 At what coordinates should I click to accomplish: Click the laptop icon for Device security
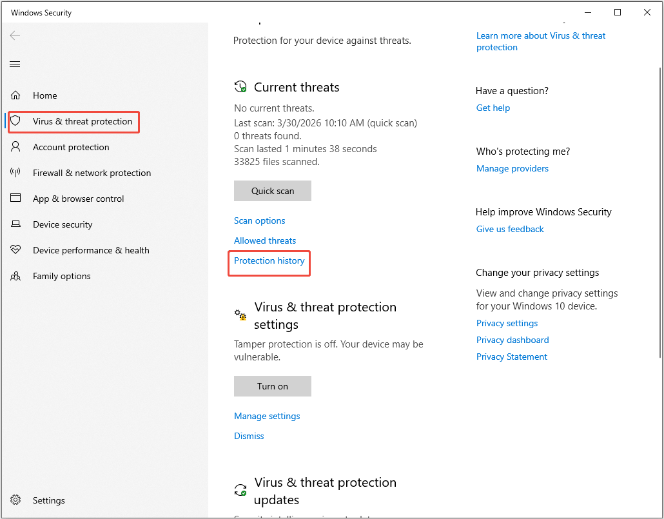pyautogui.click(x=15, y=224)
